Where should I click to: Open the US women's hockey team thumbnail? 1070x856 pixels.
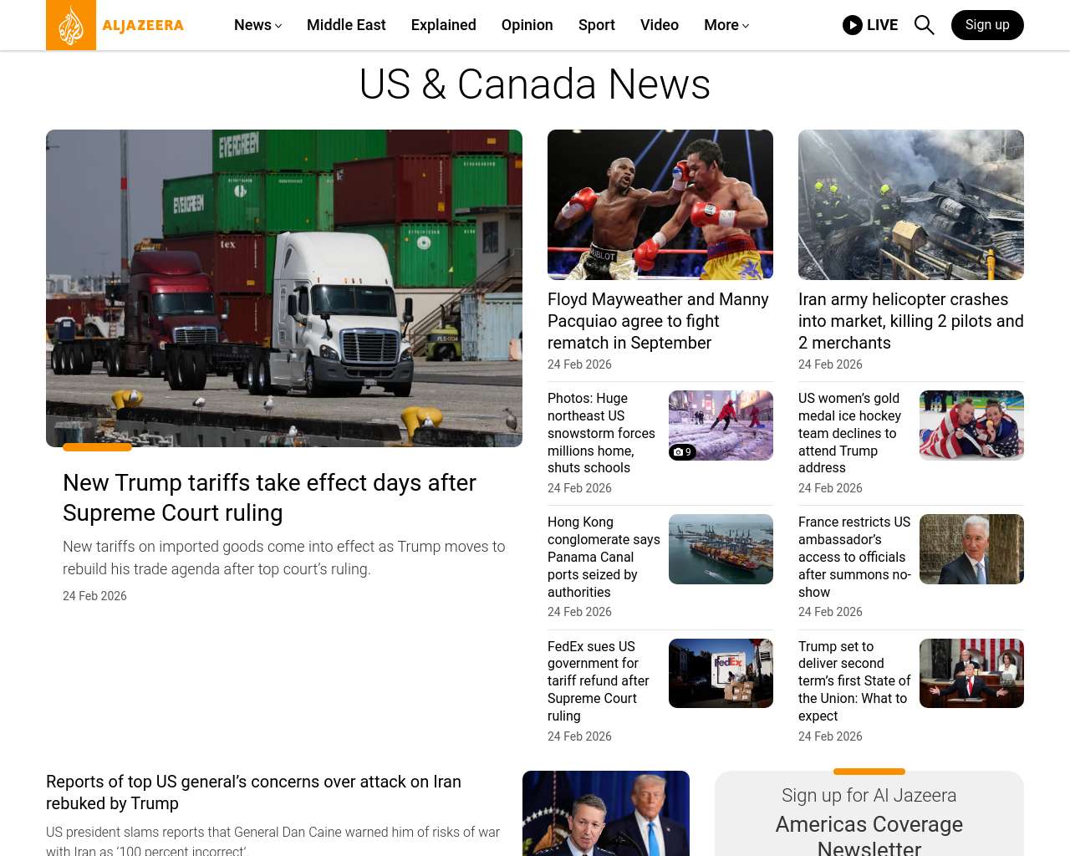(971, 425)
